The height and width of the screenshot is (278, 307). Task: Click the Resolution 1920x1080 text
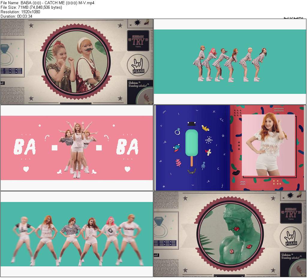click(20, 12)
